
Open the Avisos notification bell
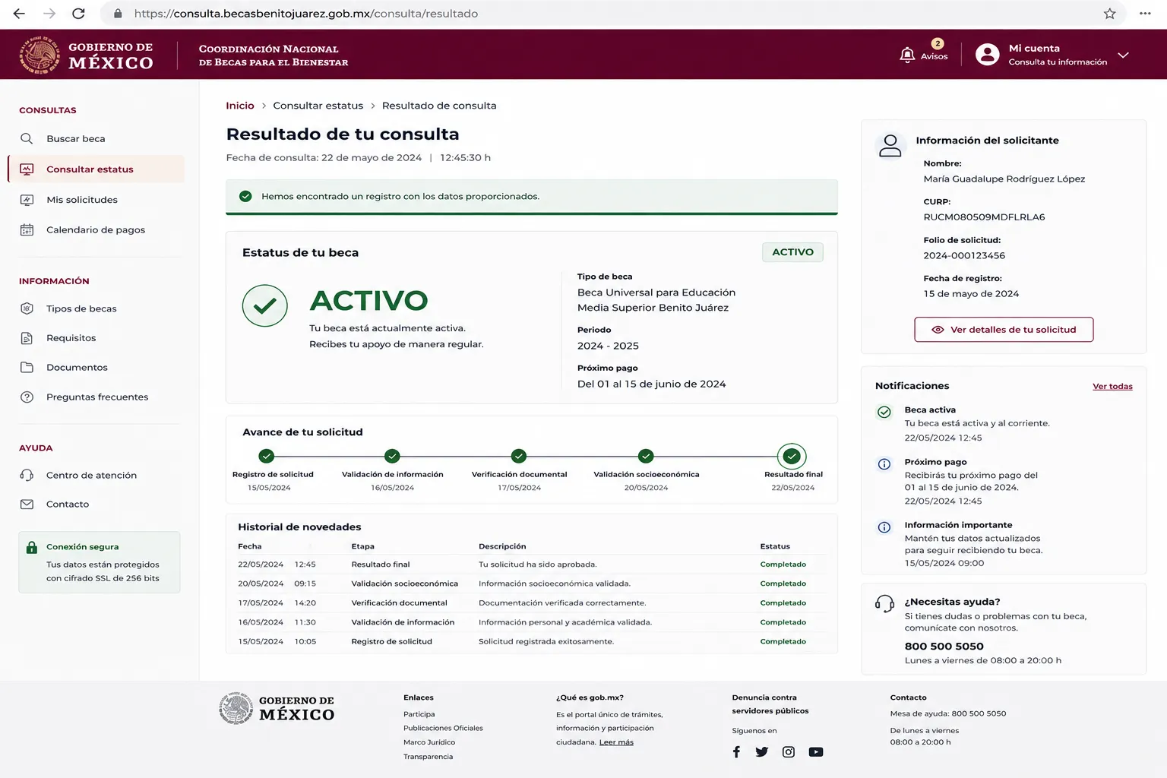(907, 55)
